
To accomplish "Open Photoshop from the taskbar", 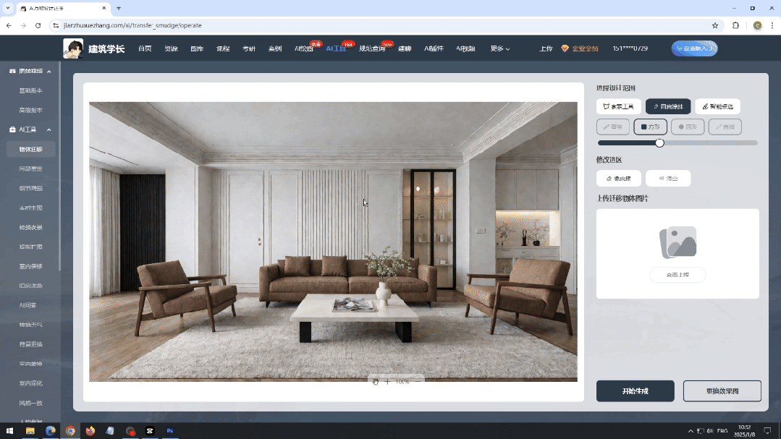I will tap(170, 431).
